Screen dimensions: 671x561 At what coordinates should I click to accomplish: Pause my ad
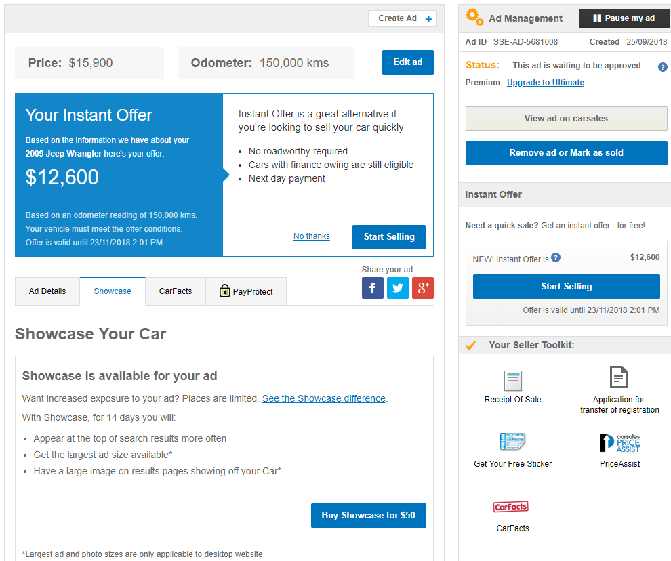624,18
